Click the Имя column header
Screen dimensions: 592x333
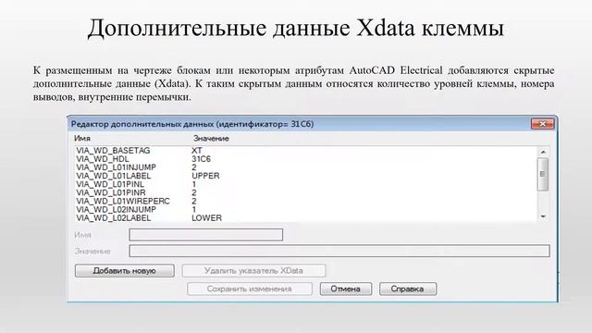(x=82, y=138)
